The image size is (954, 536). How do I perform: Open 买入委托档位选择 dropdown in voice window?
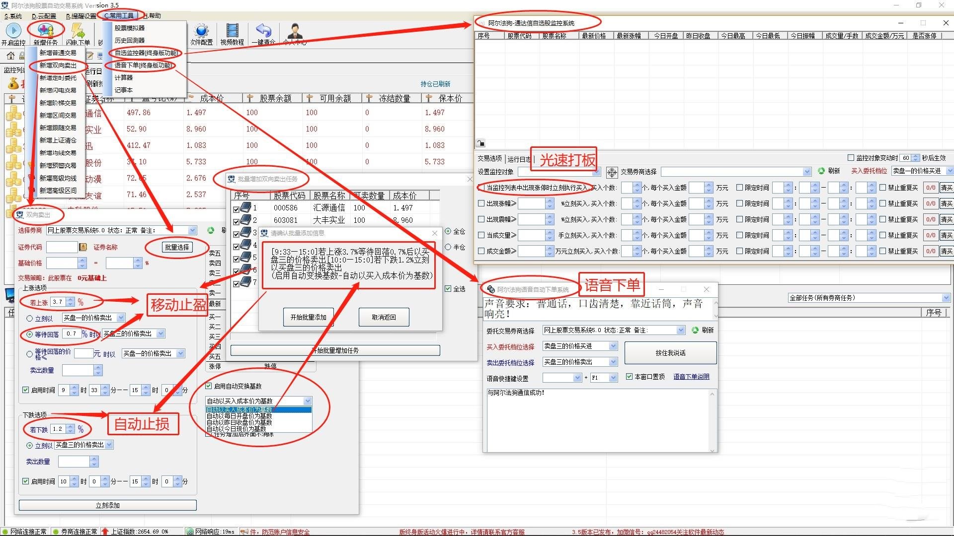tap(580, 346)
